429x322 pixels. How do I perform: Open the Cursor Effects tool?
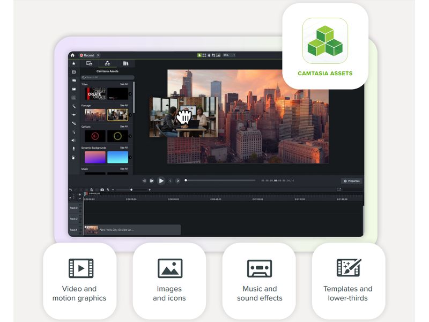click(x=73, y=131)
